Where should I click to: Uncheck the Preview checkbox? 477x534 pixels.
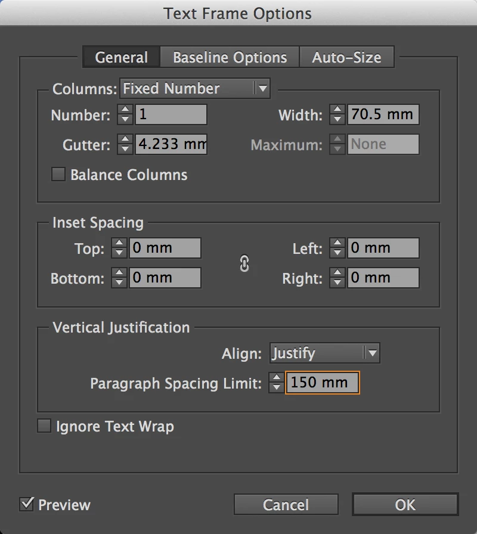pyautogui.click(x=27, y=504)
